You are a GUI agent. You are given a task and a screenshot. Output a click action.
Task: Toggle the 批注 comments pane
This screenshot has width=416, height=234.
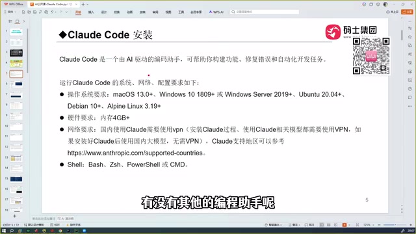(x=309, y=225)
